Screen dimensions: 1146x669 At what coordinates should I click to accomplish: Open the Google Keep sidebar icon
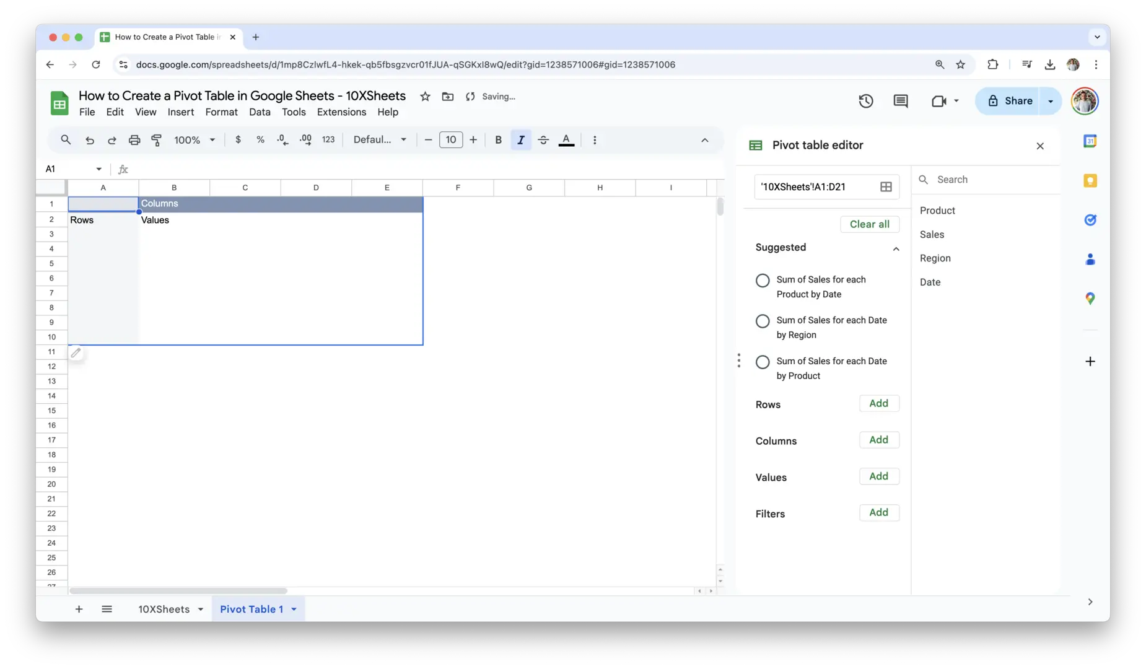[1090, 181]
